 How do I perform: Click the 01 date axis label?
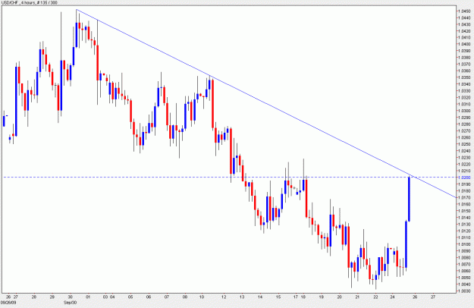(88, 297)
